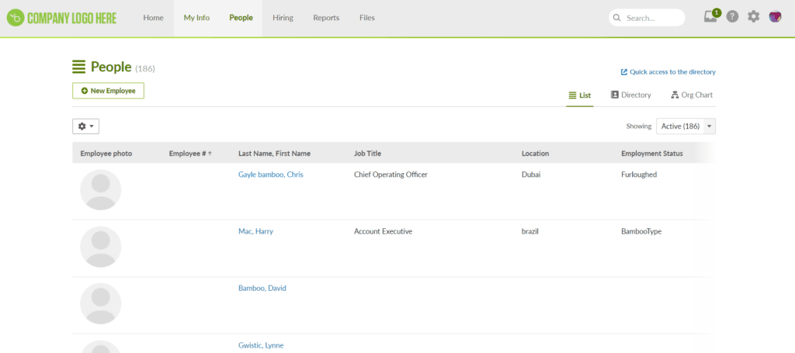Click the Account Executive cell

(384, 231)
